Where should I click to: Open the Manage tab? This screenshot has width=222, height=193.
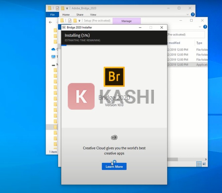coord(126,21)
